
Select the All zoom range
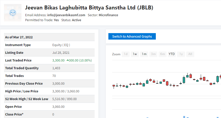190,54
